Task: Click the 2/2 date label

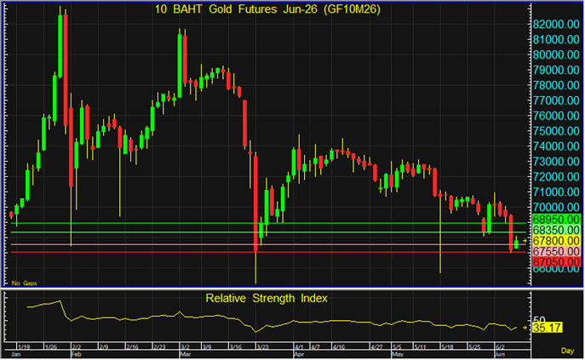Action: (x=77, y=347)
